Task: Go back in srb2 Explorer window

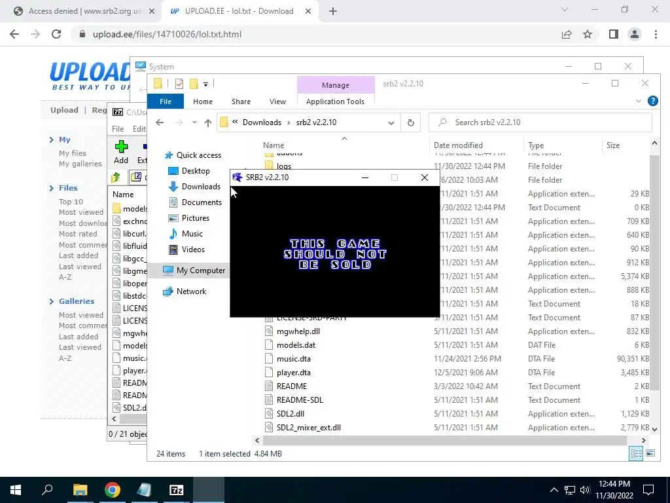Action: click(x=160, y=122)
